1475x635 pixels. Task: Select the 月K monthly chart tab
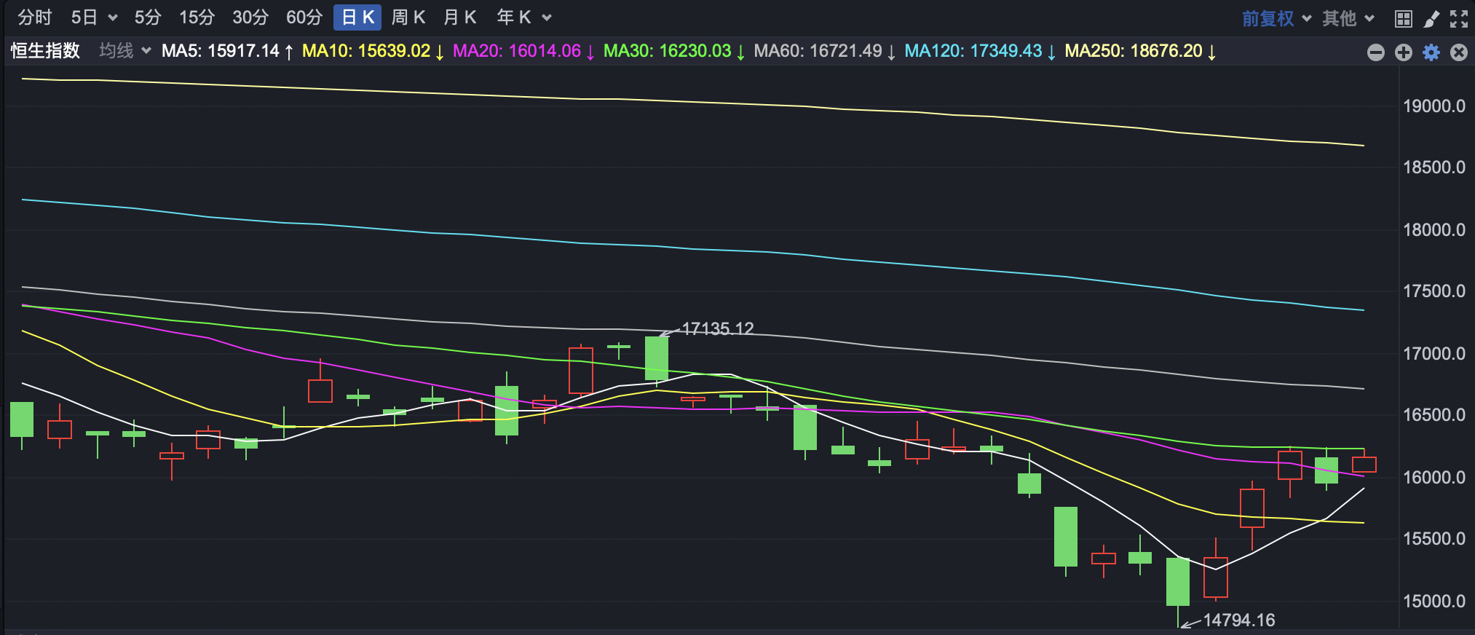tap(459, 17)
